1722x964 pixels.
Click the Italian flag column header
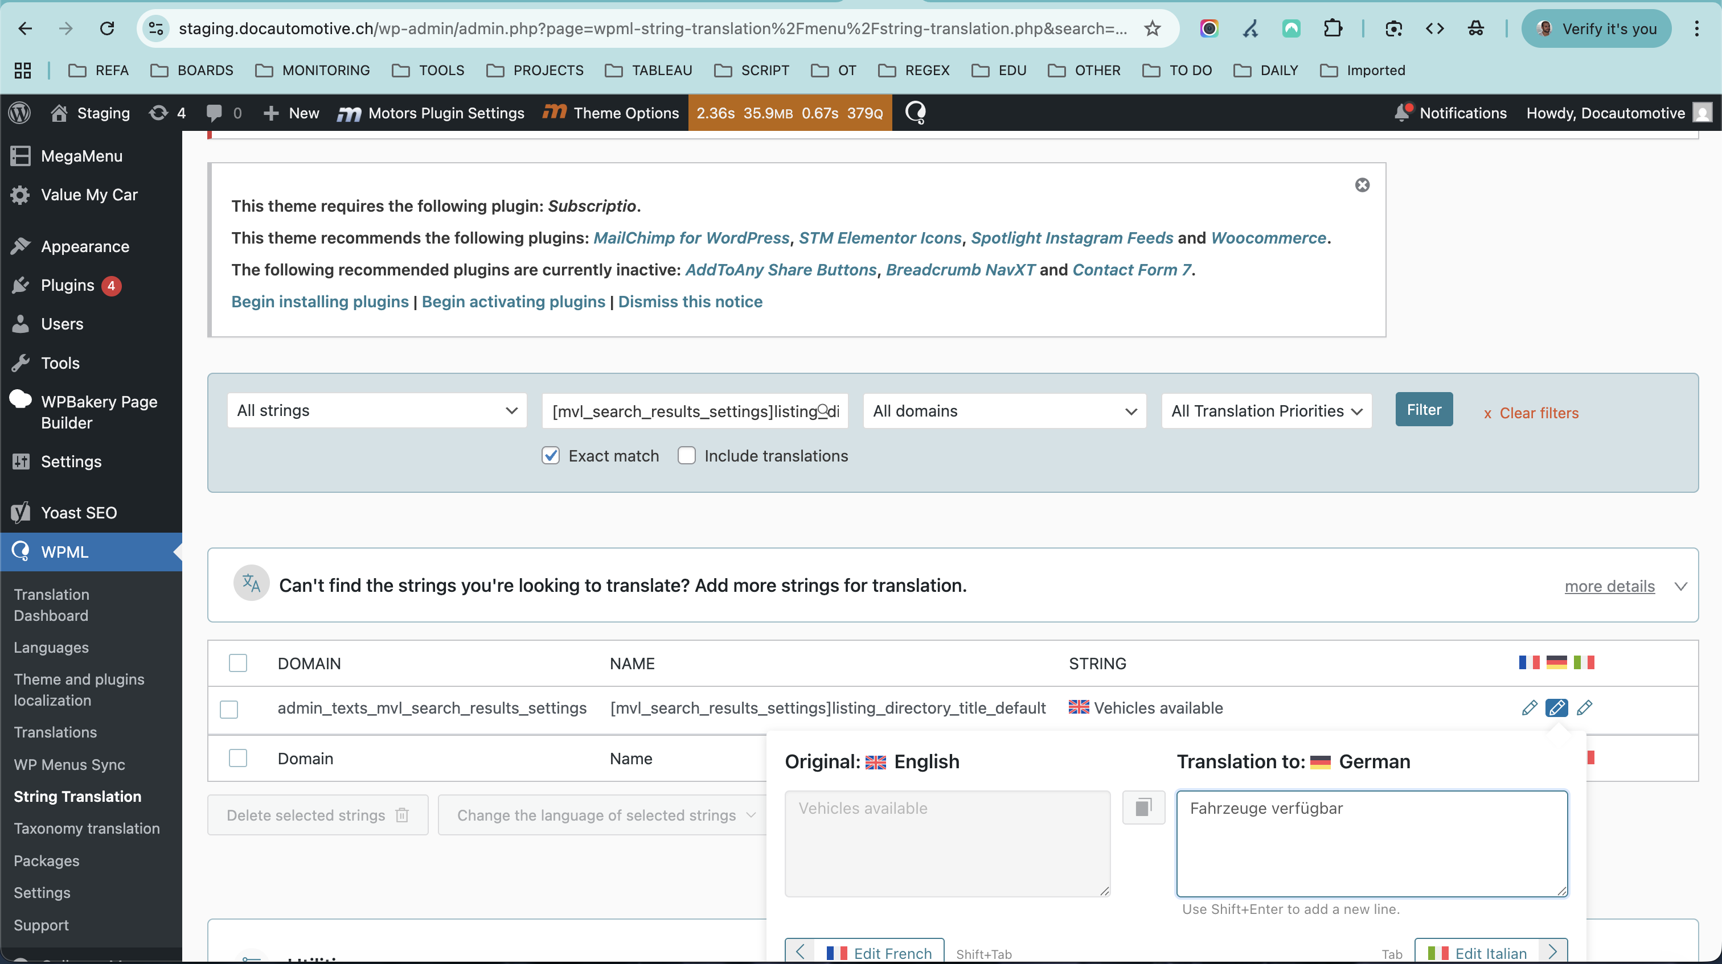tap(1584, 662)
